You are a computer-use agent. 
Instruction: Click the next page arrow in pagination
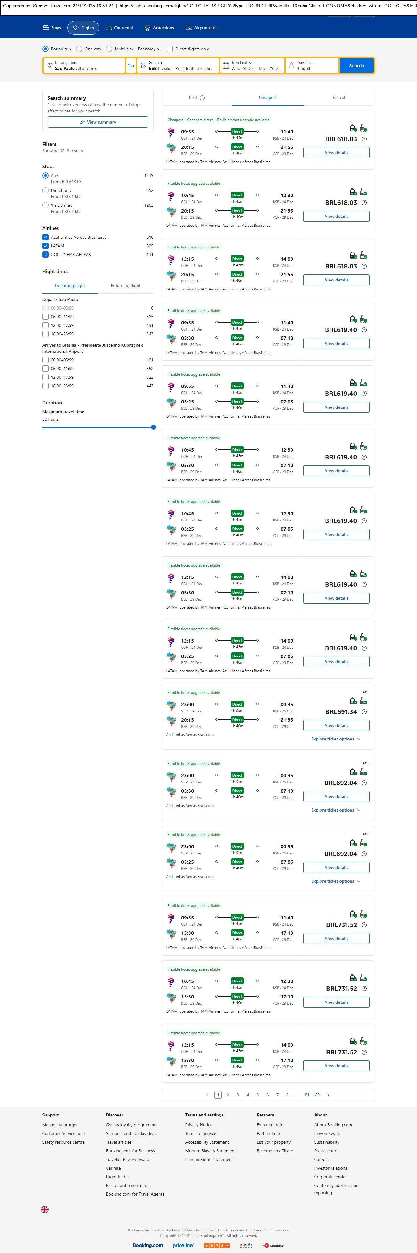(x=329, y=1095)
